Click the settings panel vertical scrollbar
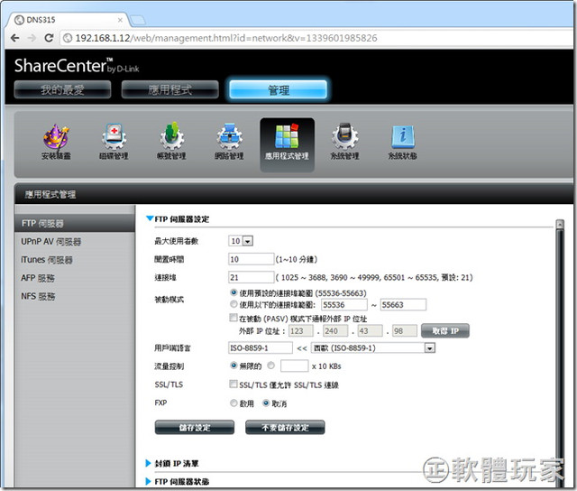Screen dimensions: 577x491 point(560,354)
